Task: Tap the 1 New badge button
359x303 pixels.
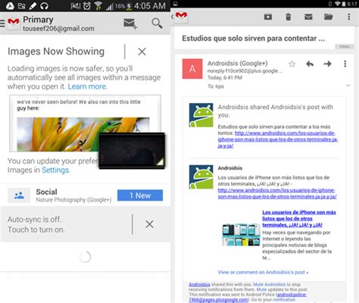Action: pos(140,195)
